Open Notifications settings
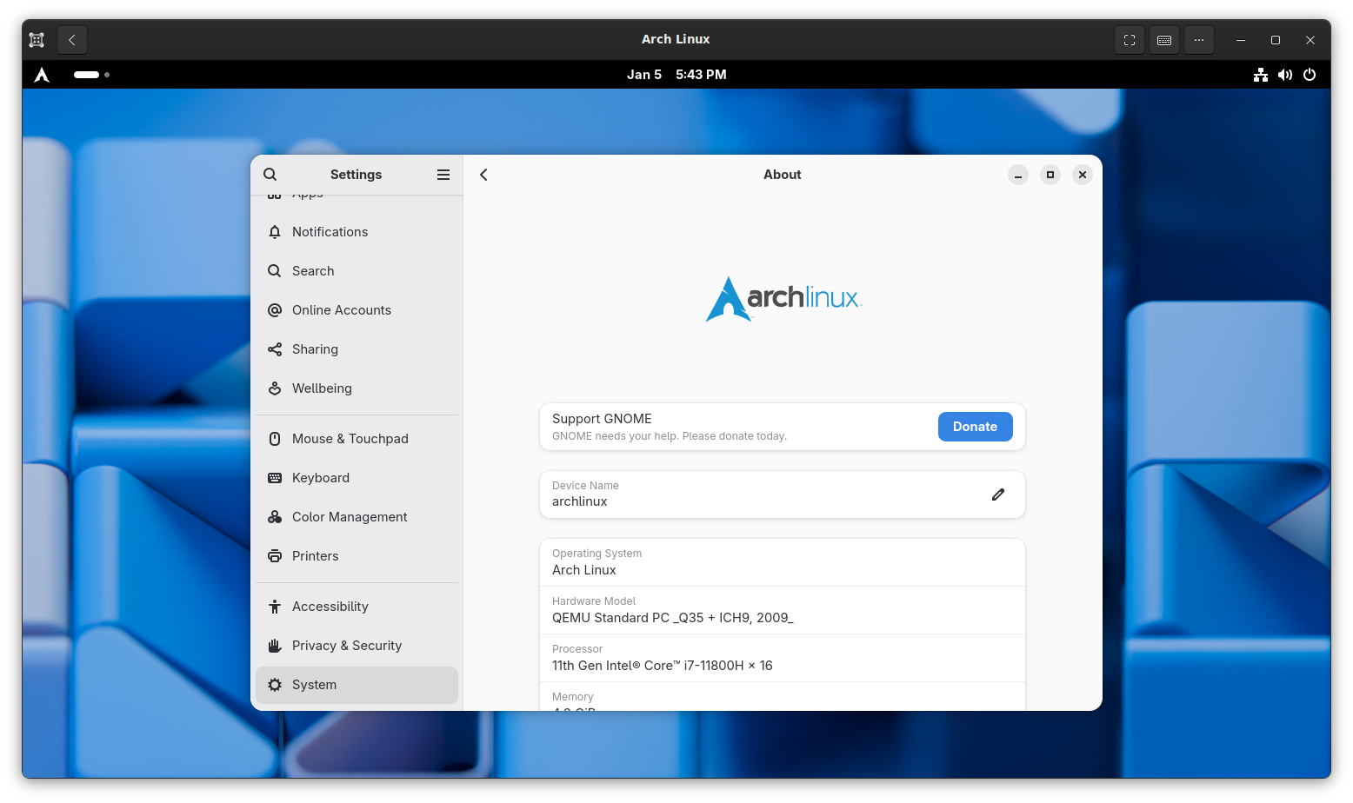1353x803 pixels. point(330,232)
